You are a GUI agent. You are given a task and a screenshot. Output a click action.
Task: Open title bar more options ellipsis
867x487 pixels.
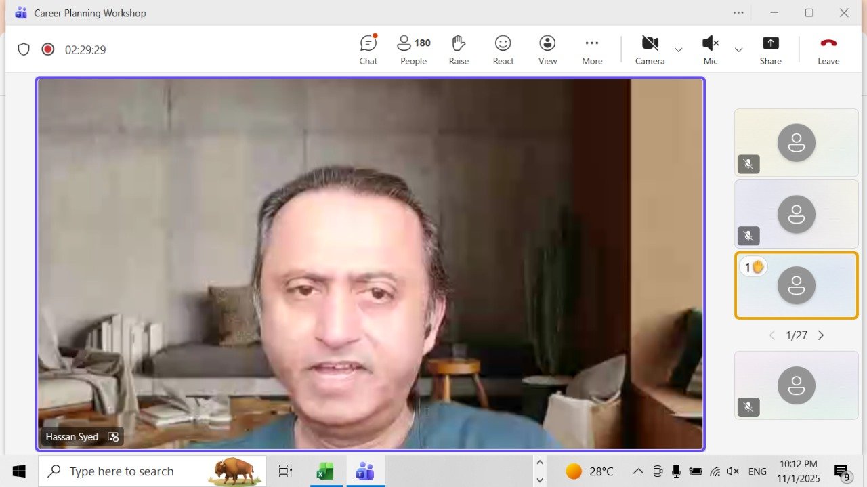click(739, 13)
